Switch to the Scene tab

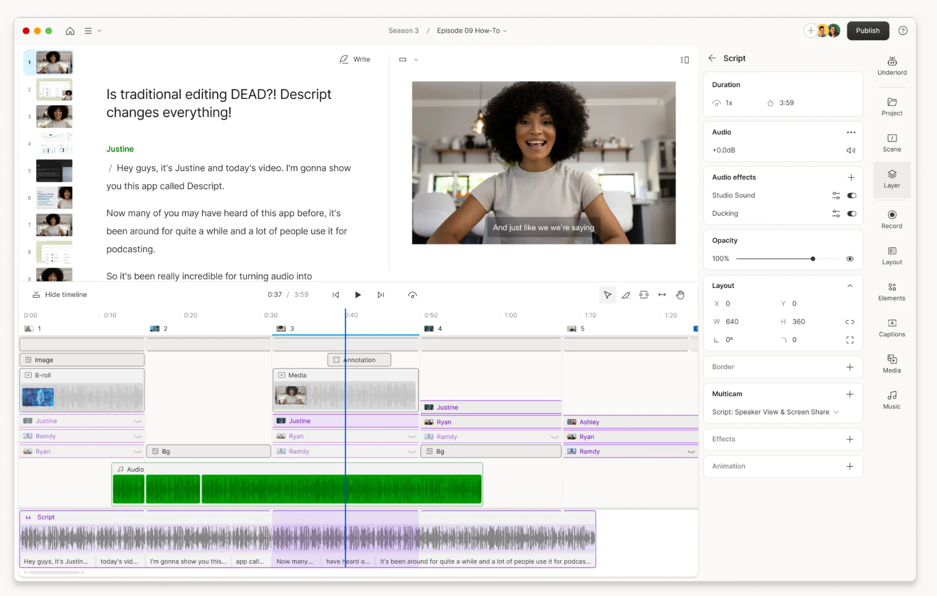point(892,142)
